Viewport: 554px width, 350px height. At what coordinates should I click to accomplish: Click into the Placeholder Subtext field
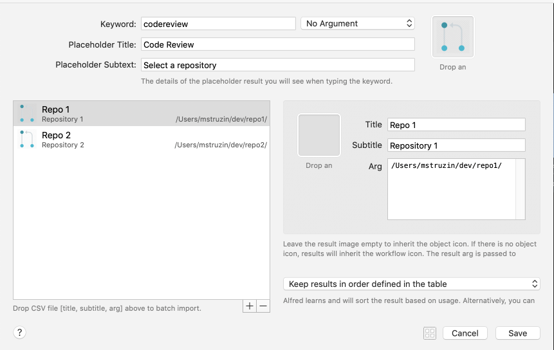coord(278,65)
